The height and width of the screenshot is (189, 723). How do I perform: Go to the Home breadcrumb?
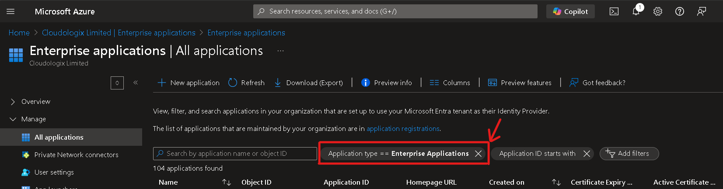coord(19,33)
